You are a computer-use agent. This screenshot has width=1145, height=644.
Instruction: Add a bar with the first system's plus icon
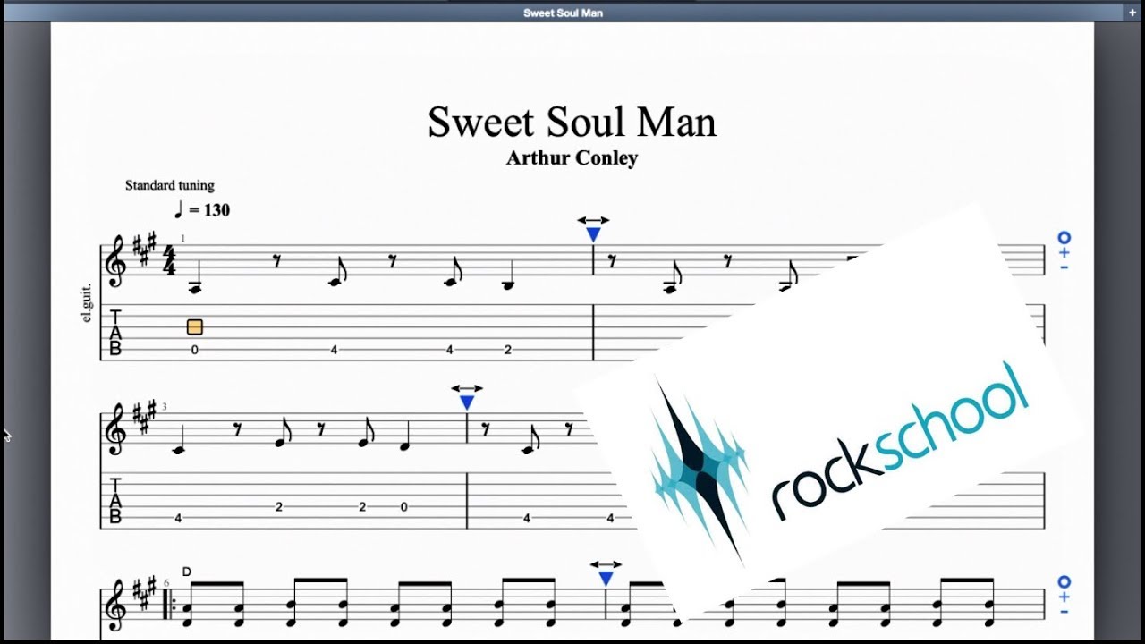tap(1064, 253)
